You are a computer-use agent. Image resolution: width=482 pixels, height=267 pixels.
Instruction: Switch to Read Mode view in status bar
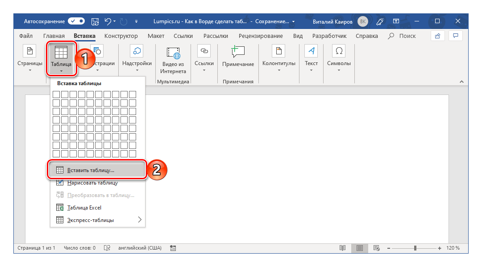coord(342,248)
